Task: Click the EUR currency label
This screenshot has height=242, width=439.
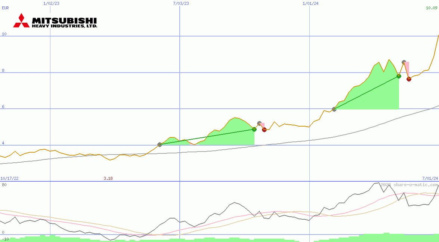Action: point(5,8)
